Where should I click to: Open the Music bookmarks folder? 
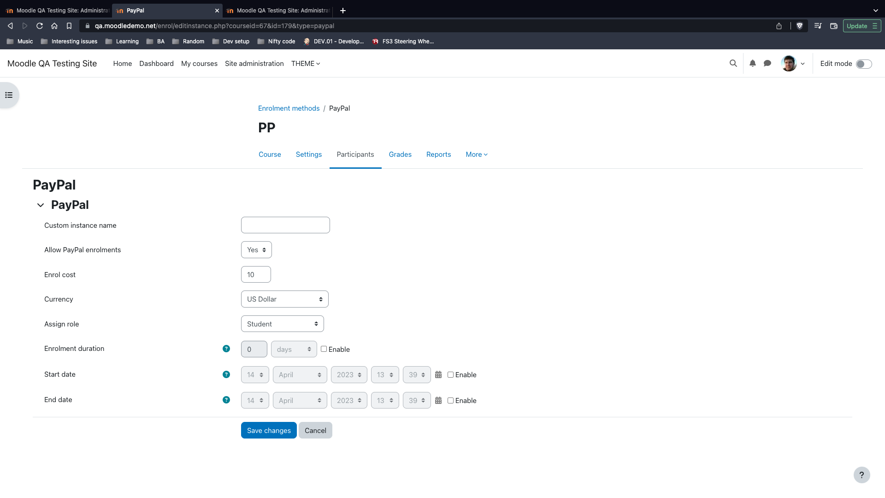pos(20,41)
